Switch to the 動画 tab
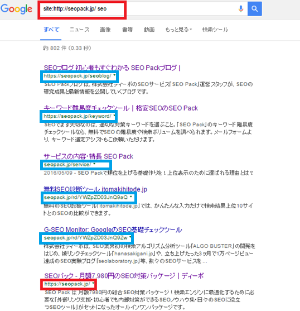The image size is (300, 311). [149, 30]
